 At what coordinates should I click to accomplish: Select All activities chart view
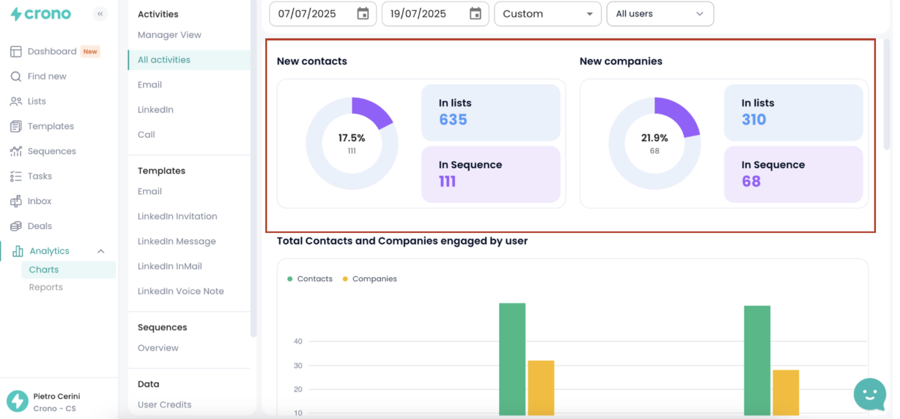[x=189, y=60]
